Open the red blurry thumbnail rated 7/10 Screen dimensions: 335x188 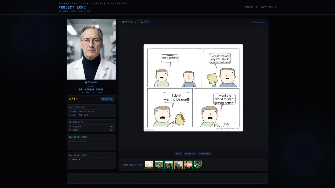[x=188, y=165]
